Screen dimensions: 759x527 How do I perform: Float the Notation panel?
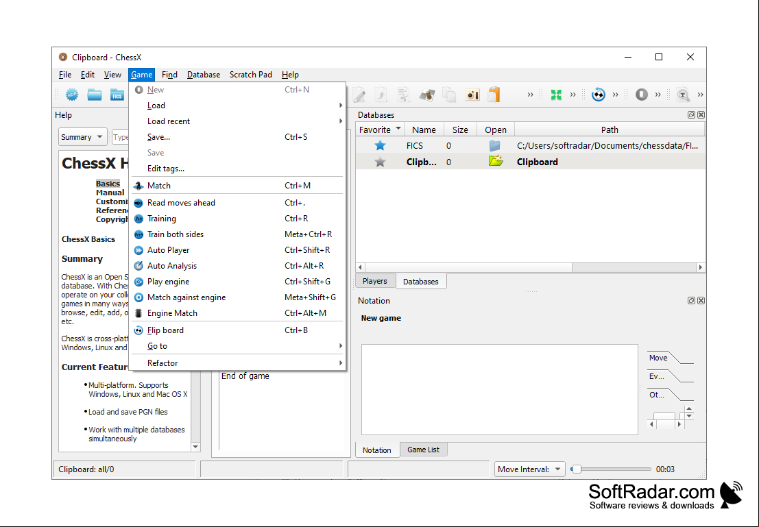691,301
